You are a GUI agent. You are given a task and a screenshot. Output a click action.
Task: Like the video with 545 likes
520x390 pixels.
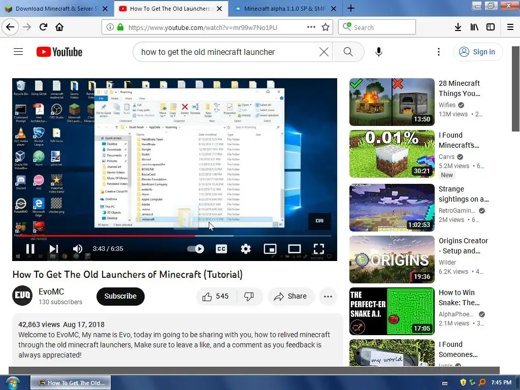215,296
